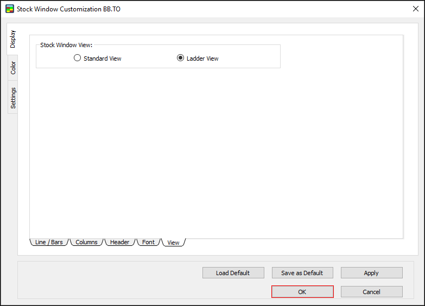The height and width of the screenshot is (306, 425).
Task: Switch to the Line / Bars tab
Action: (x=49, y=242)
